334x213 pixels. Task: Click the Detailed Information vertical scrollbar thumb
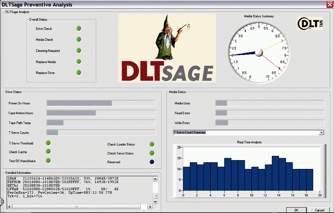pos(155,196)
